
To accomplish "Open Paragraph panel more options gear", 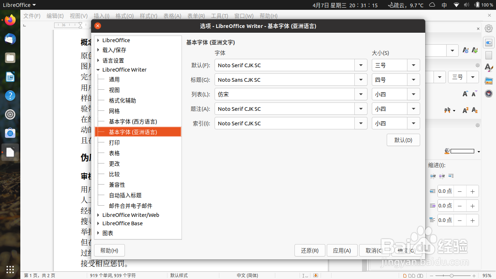I will pyautogui.click(x=478, y=125).
